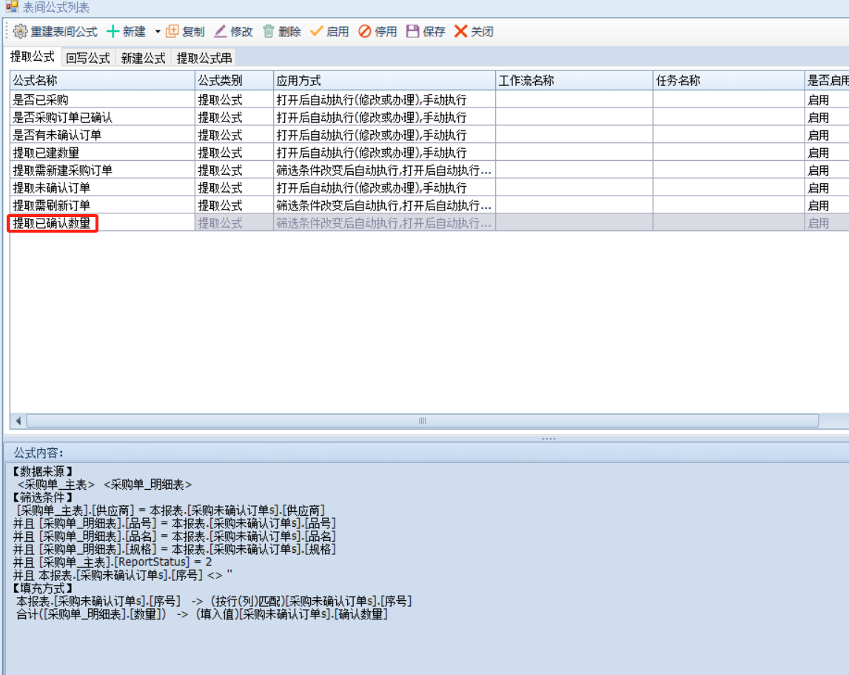Click the splitter handle above 公式内容
The height and width of the screenshot is (675, 849).
pos(548,439)
